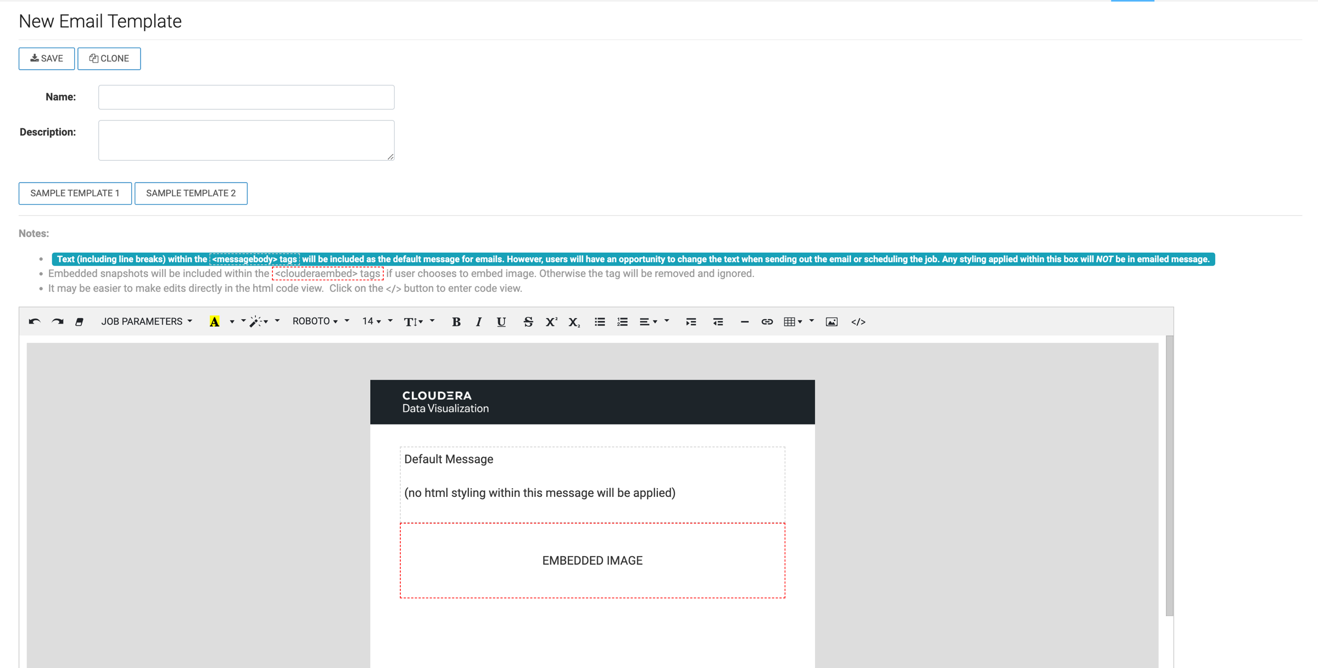Load Sample Template 1
This screenshot has height=668, width=1318.
coord(75,193)
